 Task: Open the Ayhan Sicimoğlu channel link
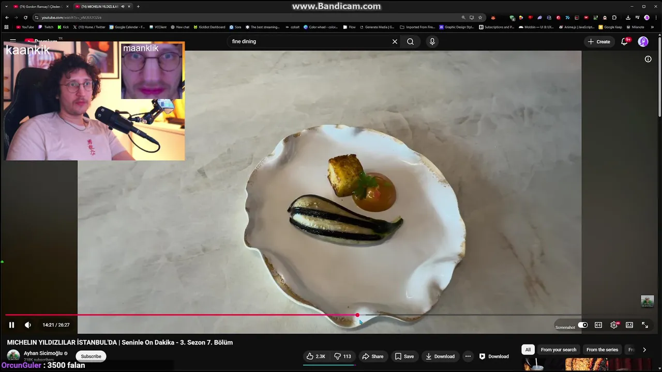tap(43, 353)
